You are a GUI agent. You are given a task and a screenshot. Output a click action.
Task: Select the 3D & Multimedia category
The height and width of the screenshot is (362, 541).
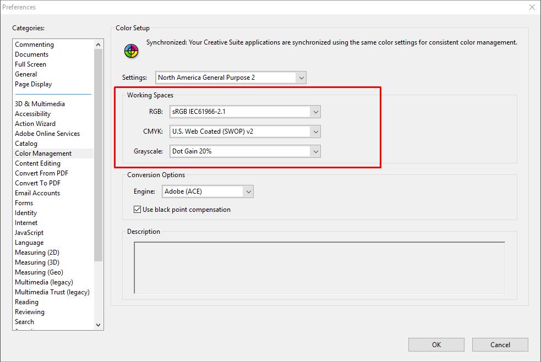pyautogui.click(x=54, y=104)
